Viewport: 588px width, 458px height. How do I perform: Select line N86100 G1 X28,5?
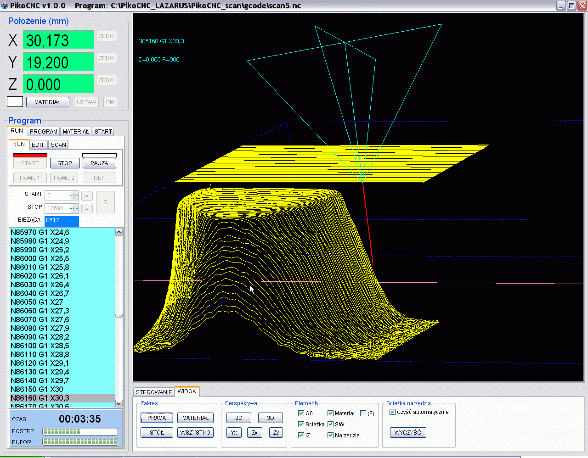[x=62, y=346]
